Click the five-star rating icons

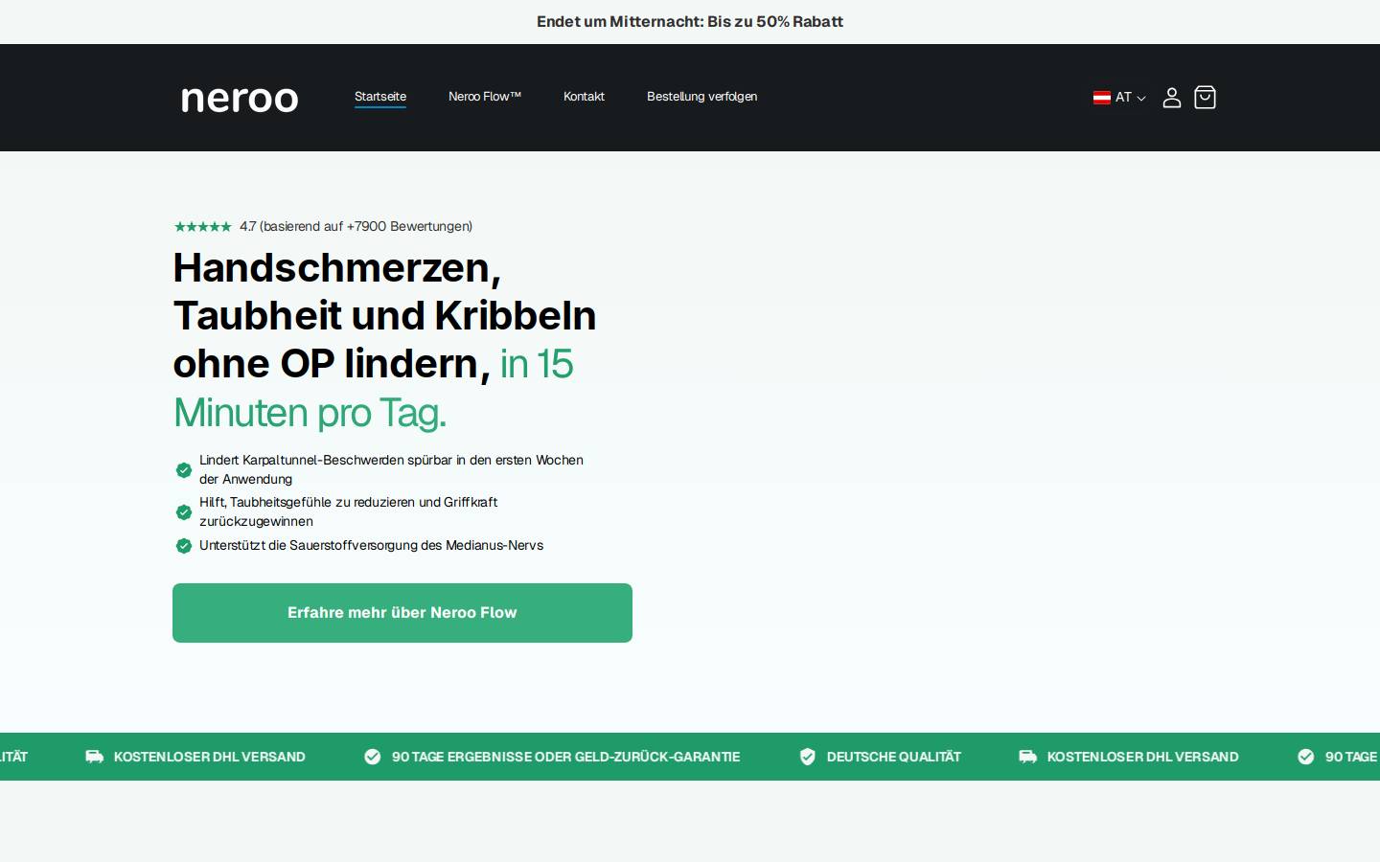pyautogui.click(x=202, y=227)
